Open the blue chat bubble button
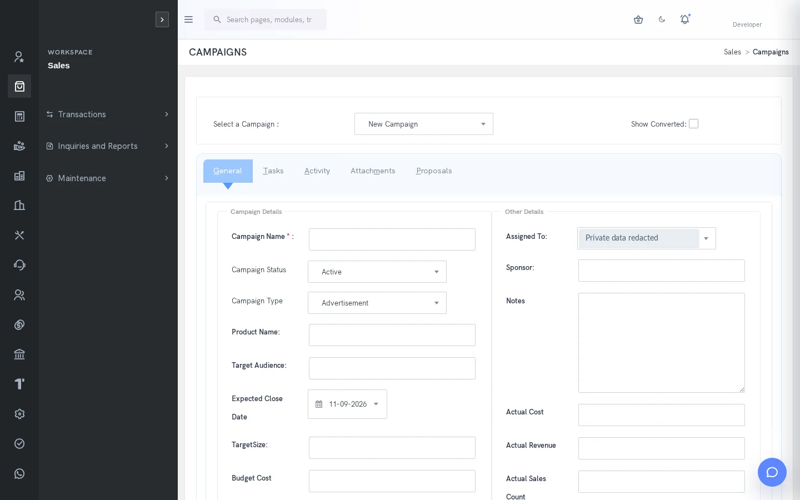This screenshot has width=800, height=500. [772, 472]
